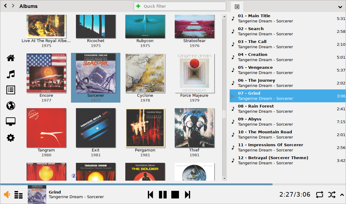Click the scrollbar down arrow
Viewport: 346px width, 204px height.
224,178
